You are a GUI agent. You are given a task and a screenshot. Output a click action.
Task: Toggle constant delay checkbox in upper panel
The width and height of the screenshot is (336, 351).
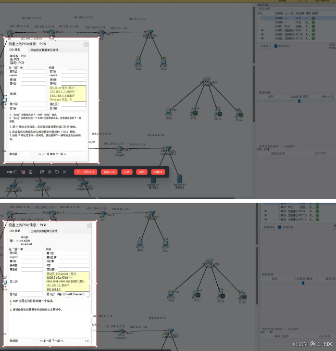[276, 46]
